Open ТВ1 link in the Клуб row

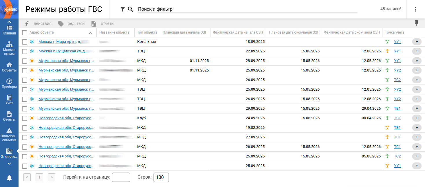397,118
